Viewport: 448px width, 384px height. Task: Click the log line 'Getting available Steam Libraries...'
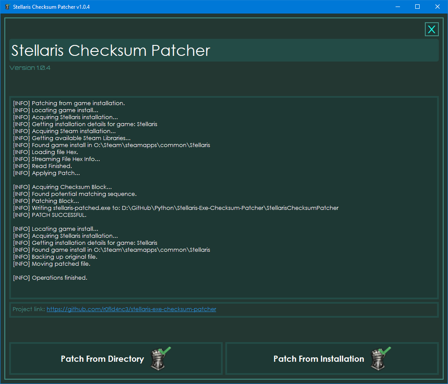tap(72, 138)
